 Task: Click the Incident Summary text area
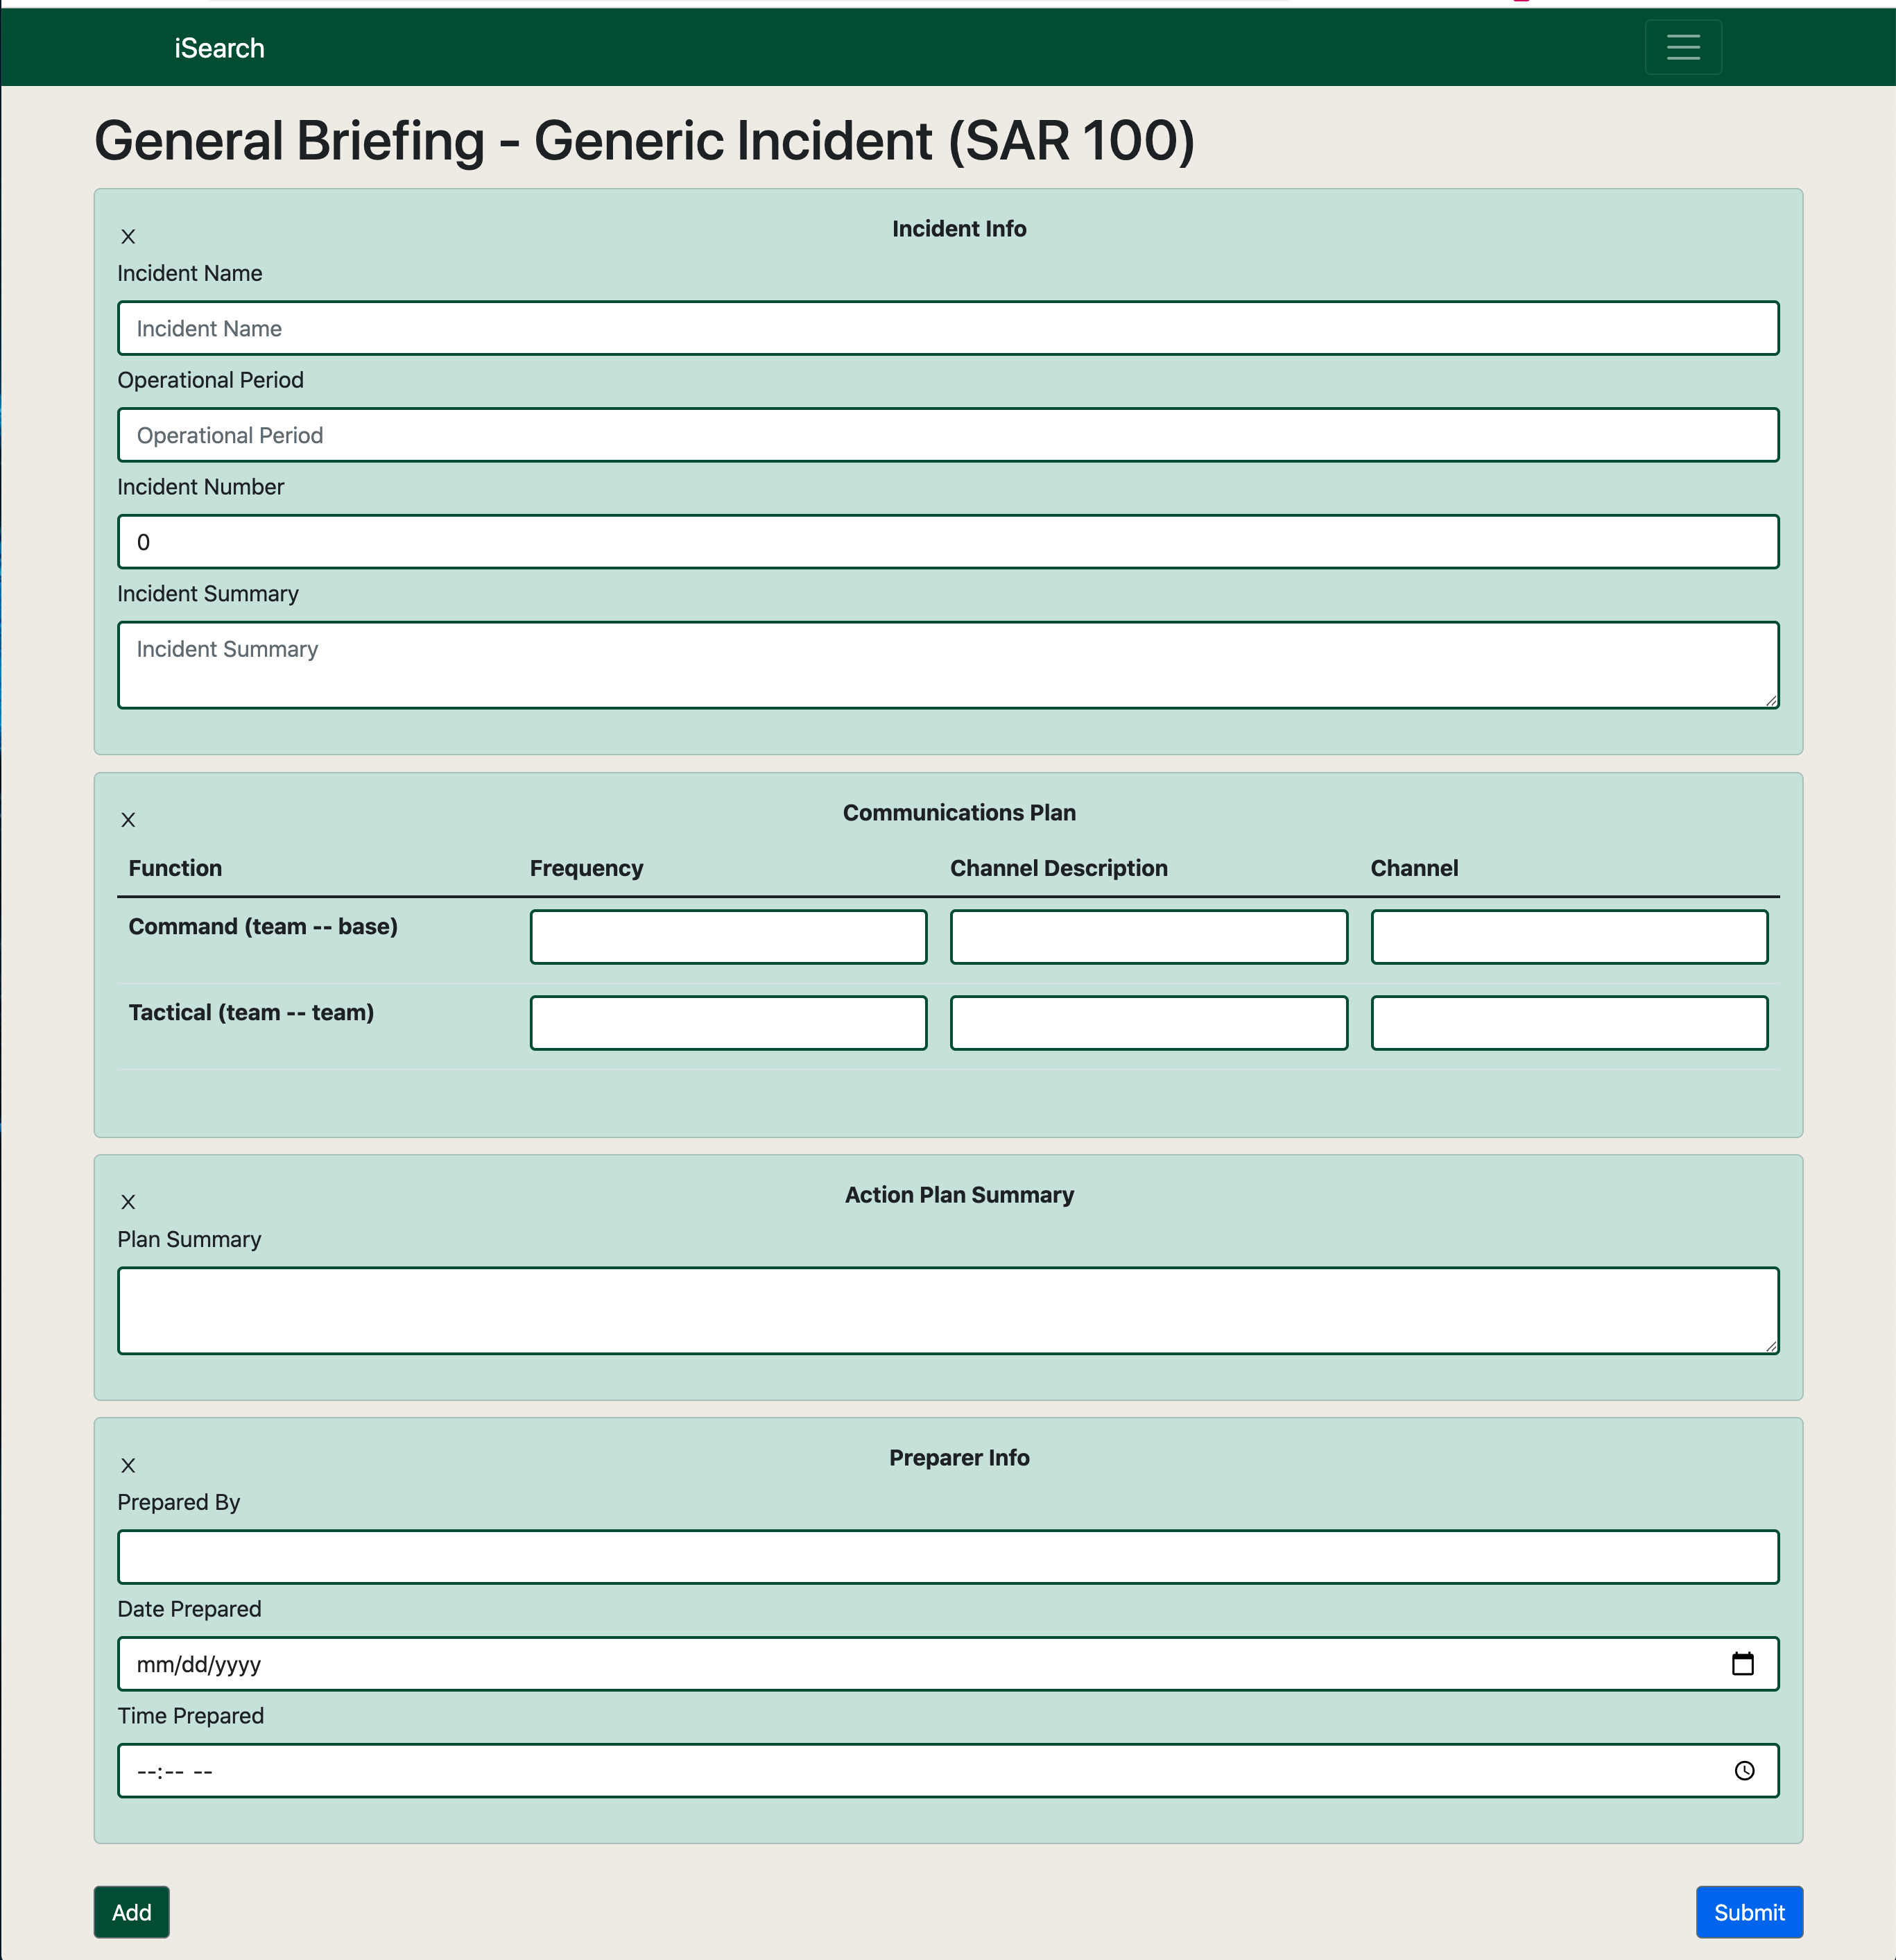tap(947, 664)
